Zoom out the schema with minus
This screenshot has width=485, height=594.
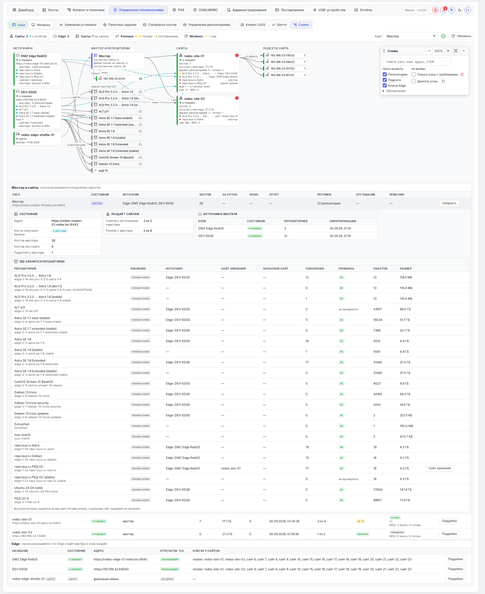429,51
